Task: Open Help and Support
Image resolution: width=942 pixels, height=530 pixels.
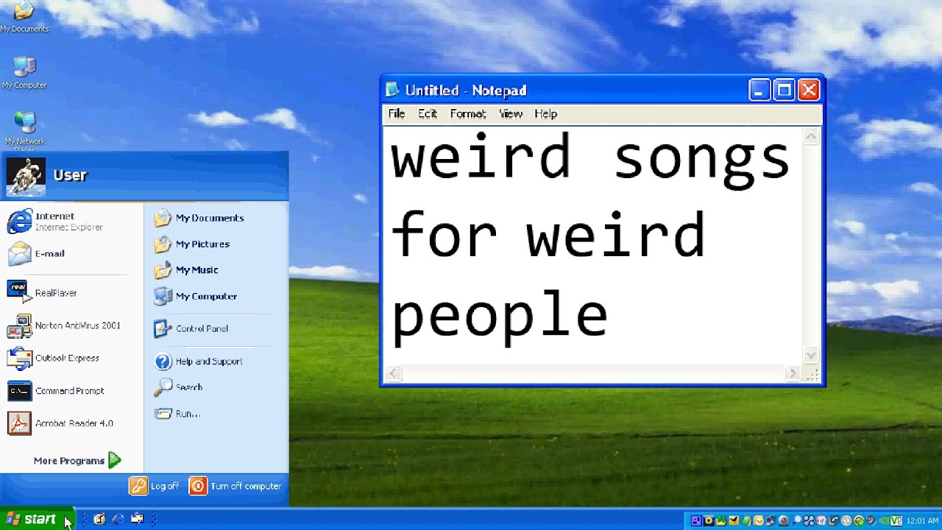Action: click(x=198, y=361)
